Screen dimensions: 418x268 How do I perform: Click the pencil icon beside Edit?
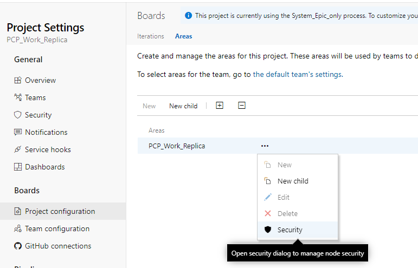pos(268,197)
